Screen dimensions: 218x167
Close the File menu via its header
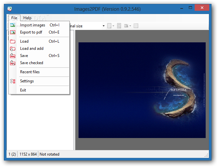point(14,18)
